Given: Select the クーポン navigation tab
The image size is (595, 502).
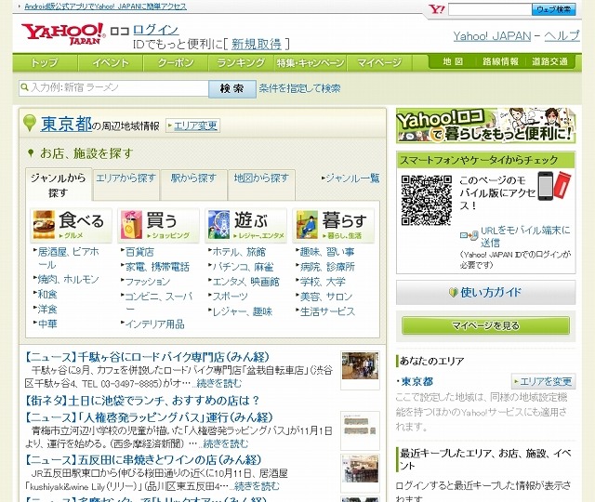Looking at the screenshot, I should pos(176,62).
